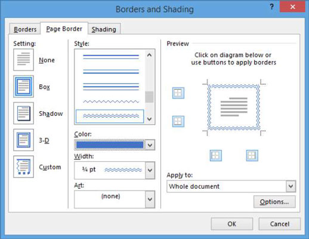The height and width of the screenshot is (239, 309).
Task: Choose the Custom border setting icon
Action: (23, 167)
